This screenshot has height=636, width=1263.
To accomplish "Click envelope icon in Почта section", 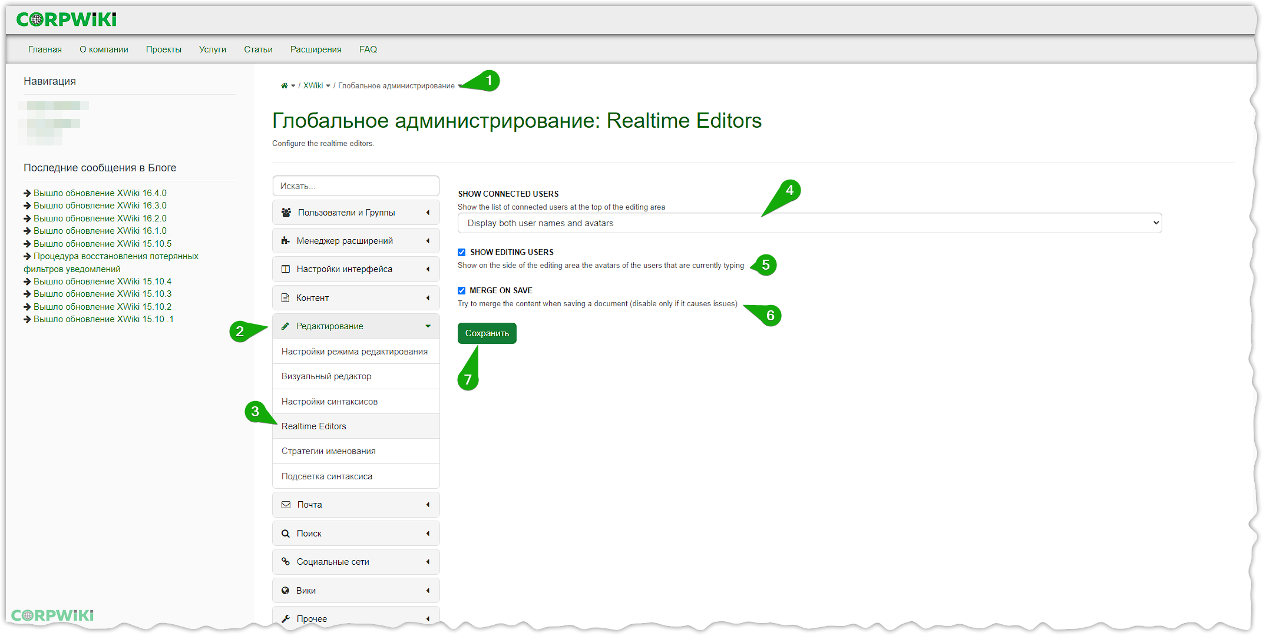I will (x=286, y=505).
